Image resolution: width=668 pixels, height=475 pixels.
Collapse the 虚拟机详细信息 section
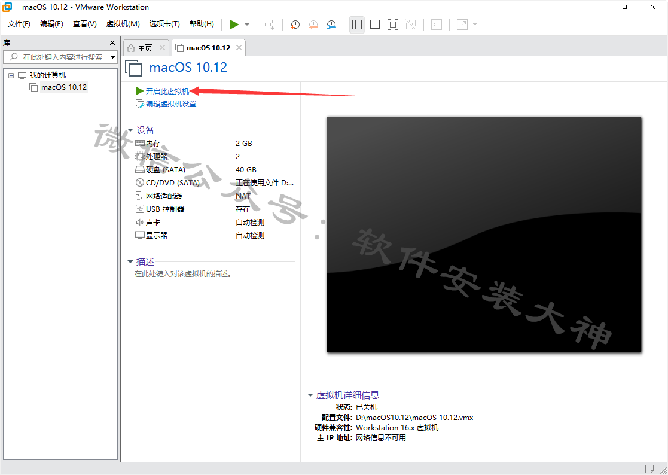(310, 395)
